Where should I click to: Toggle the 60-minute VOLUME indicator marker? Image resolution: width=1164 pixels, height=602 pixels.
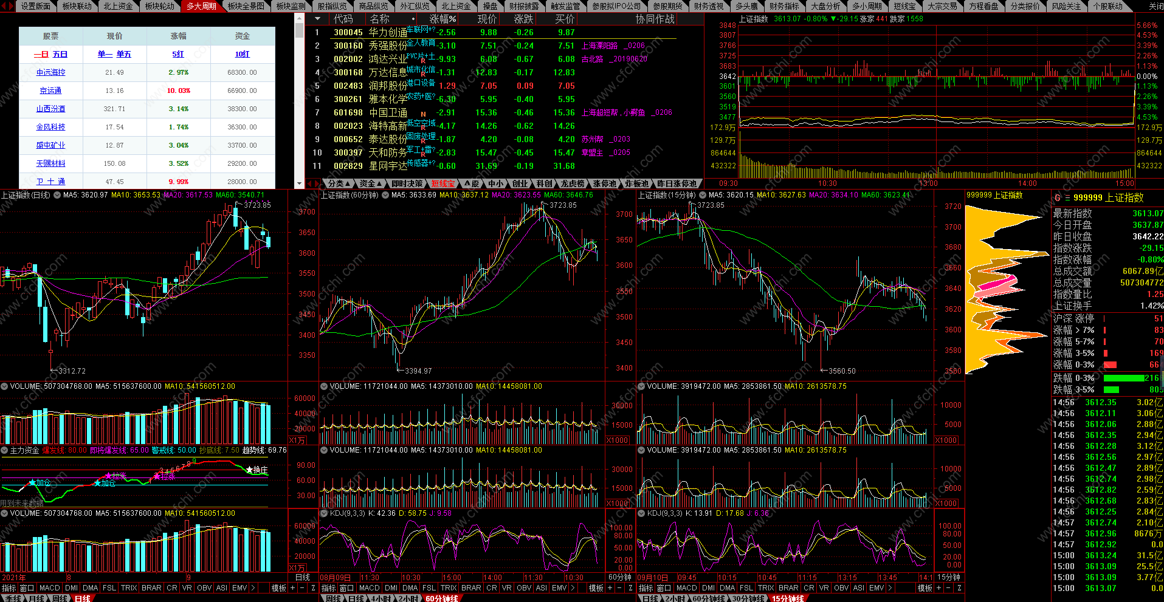(x=324, y=386)
